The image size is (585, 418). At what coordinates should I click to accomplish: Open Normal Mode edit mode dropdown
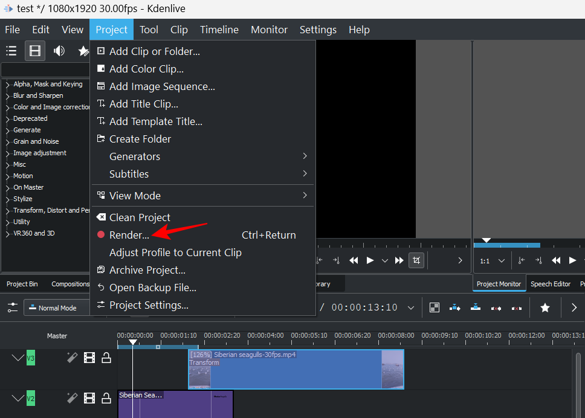57,307
